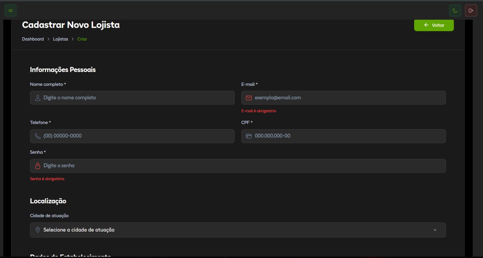Click the logout icon button
This screenshot has width=483, height=258.
(x=471, y=11)
